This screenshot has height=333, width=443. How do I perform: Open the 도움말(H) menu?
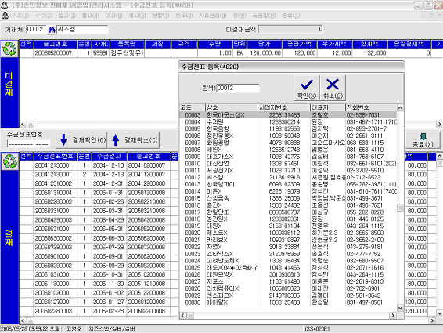click(264, 15)
